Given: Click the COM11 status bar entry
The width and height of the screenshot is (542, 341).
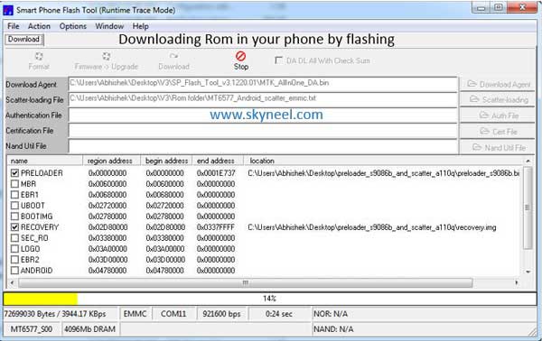Looking at the screenshot, I should pyautogui.click(x=173, y=314).
